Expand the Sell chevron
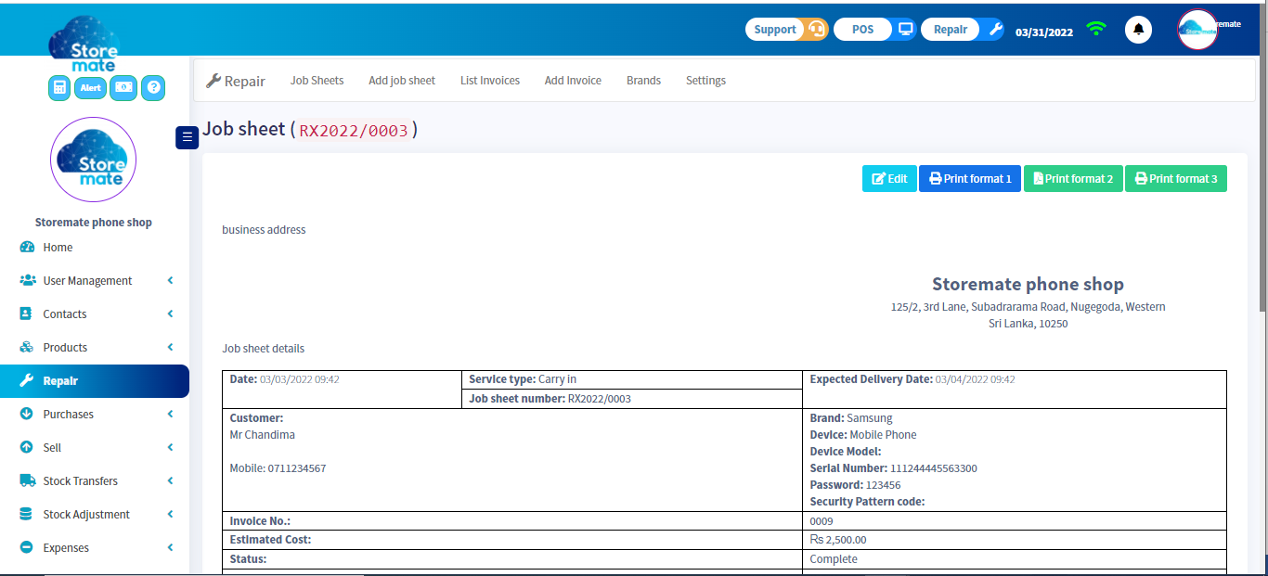 (170, 447)
